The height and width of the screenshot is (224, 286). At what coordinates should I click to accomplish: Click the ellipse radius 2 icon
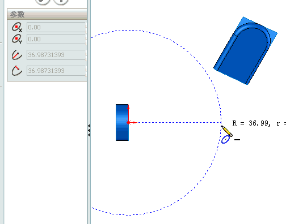click(17, 71)
